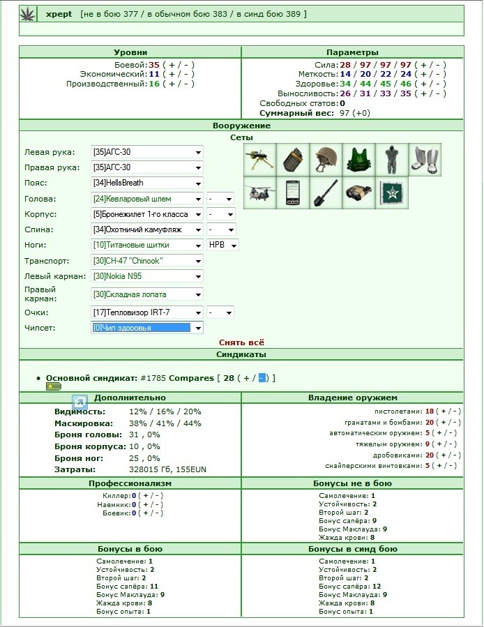
Task: Increase Киллер professionalism with plus
Action: 145,496
